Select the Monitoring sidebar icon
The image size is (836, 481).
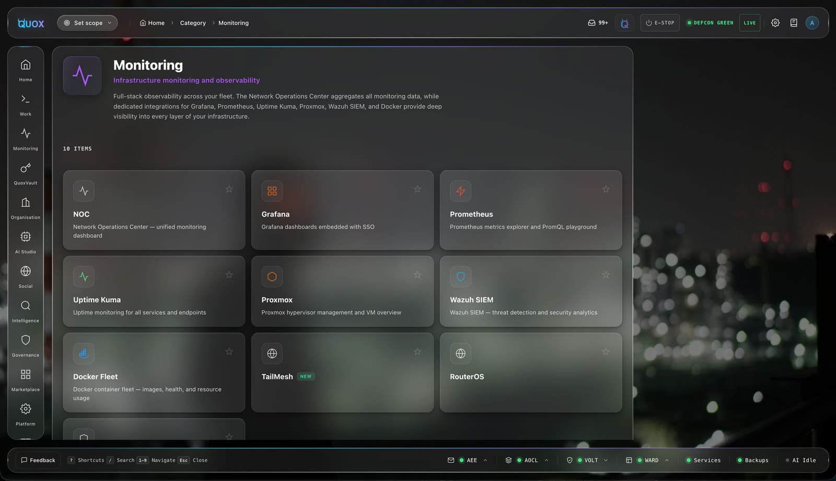click(26, 133)
